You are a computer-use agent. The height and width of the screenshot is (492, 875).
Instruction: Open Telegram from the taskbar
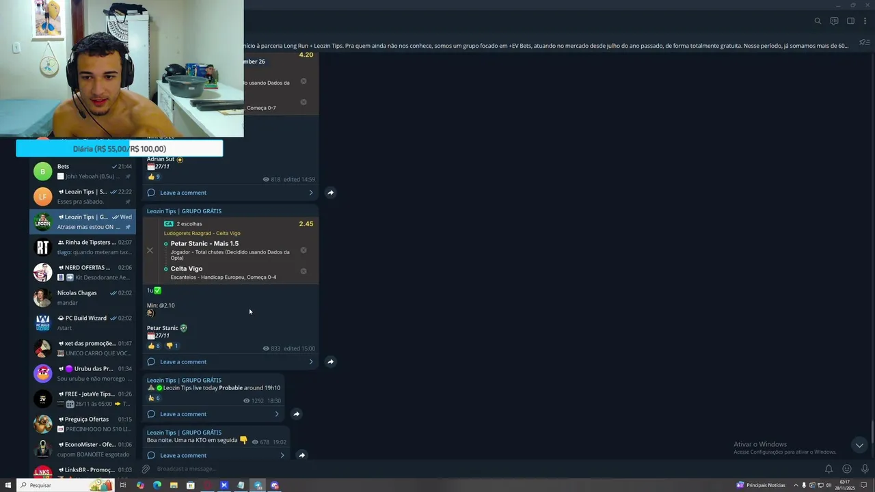click(x=258, y=485)
